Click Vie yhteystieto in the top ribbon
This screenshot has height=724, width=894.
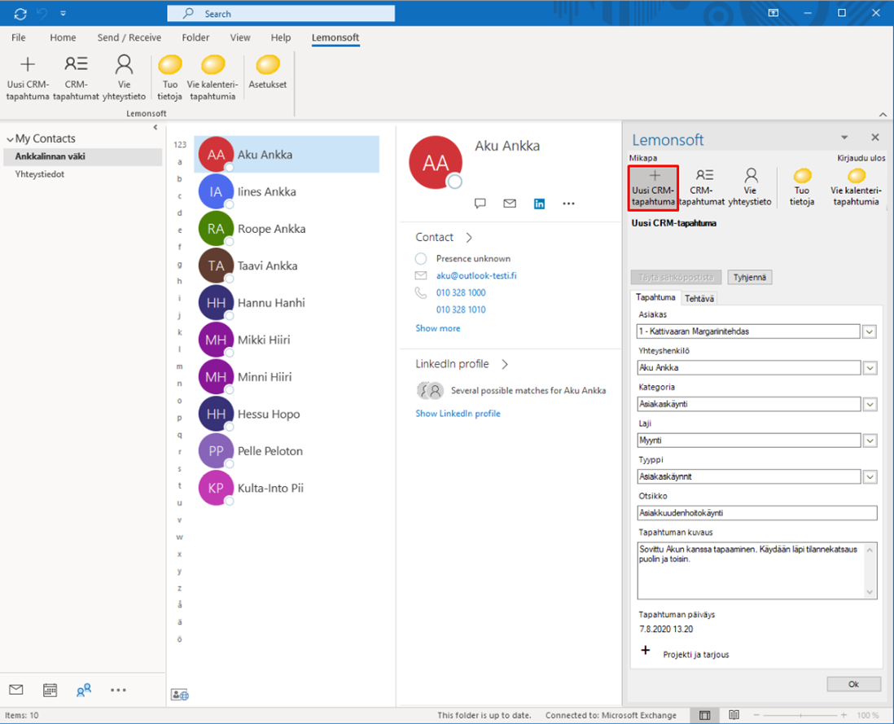pyautogui.click(x=124, y=78)
